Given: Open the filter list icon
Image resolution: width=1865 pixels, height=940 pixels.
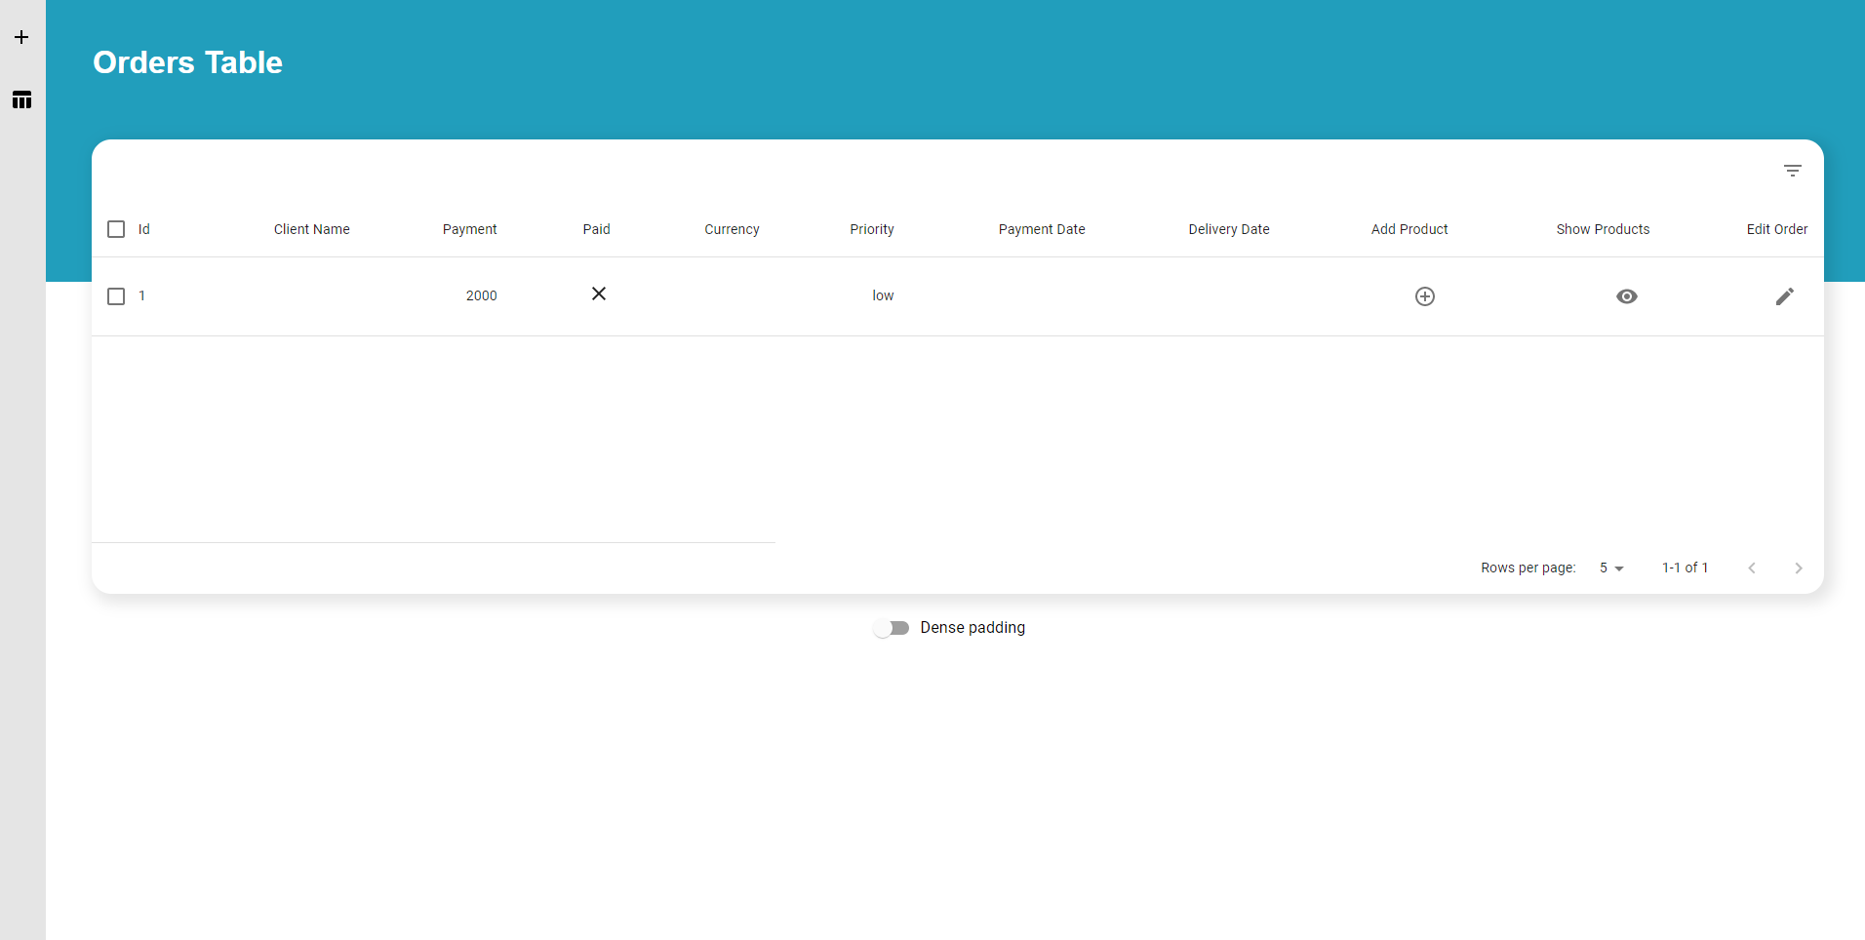Looking at the screenshot, I should click(x=1792, y=171).
